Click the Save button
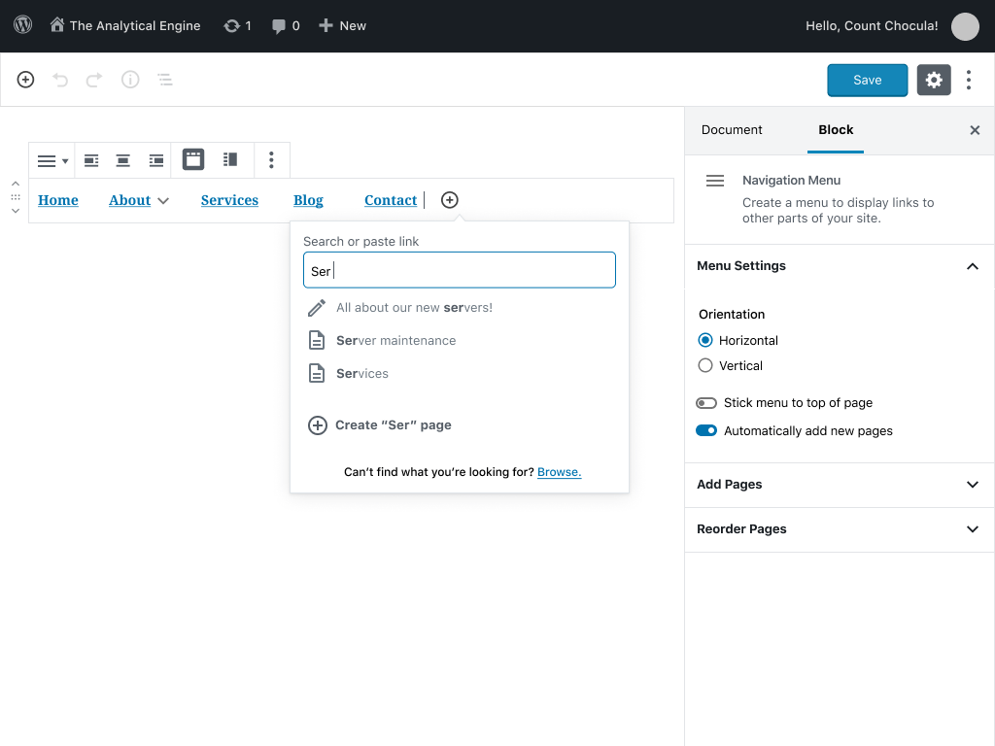Image resolution: width=995 pixels, height=746 pixels. (x=867, y=80)
